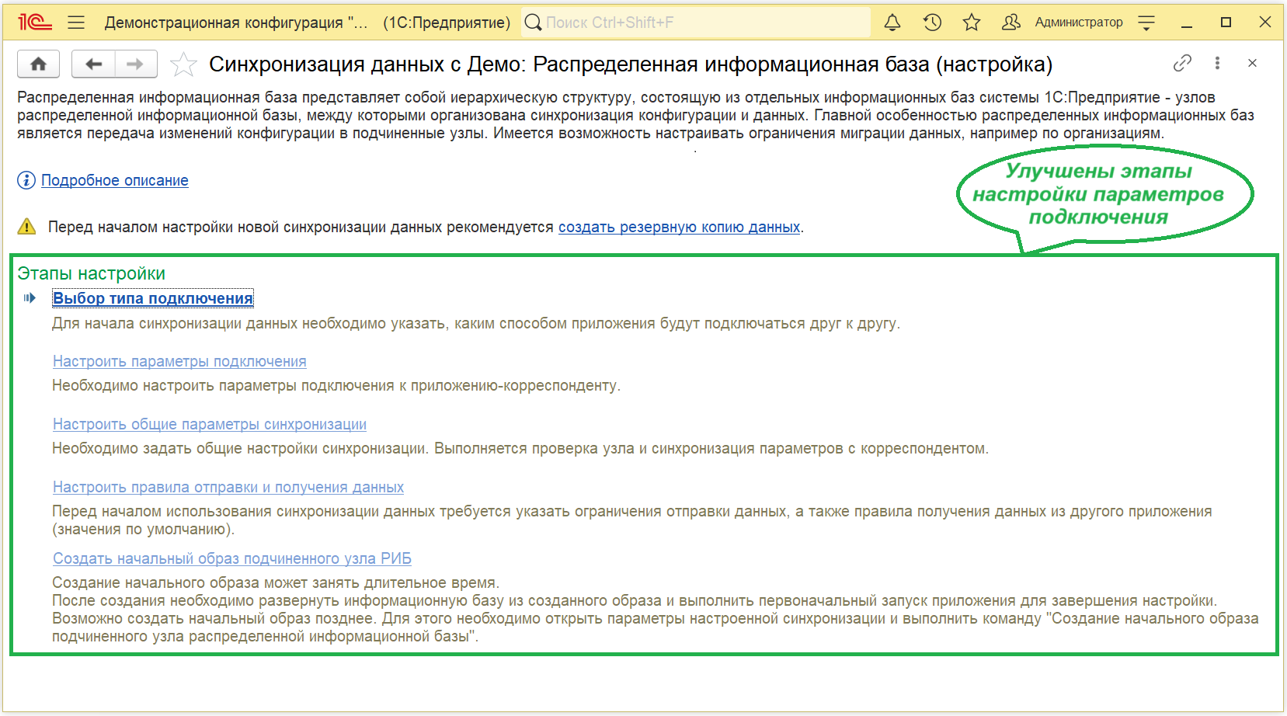Close the synchronization setup form tab
This screenshot has width=1287, height=716.
[1252, 63]
